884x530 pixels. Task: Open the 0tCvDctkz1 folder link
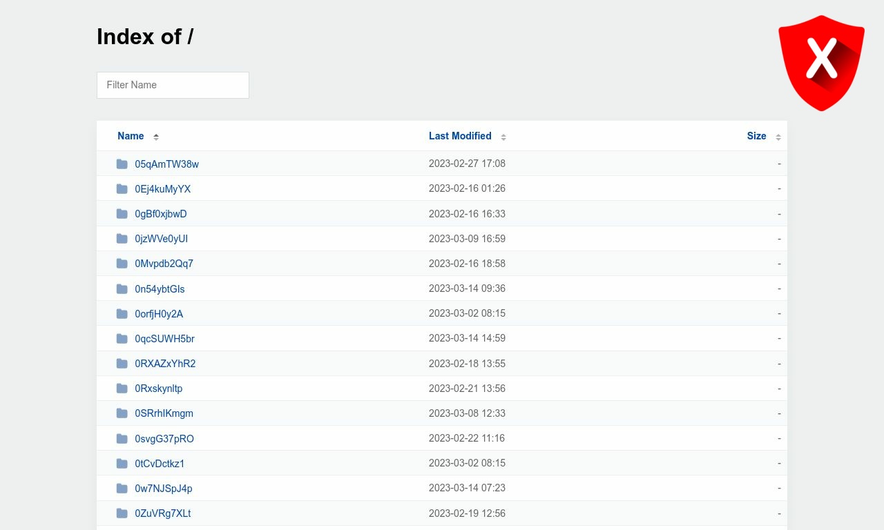pos(160,464)
